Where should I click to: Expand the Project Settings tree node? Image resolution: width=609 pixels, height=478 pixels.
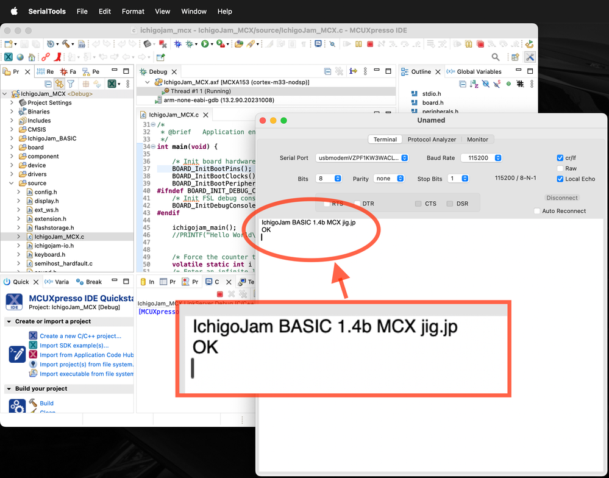coord(12,102)
